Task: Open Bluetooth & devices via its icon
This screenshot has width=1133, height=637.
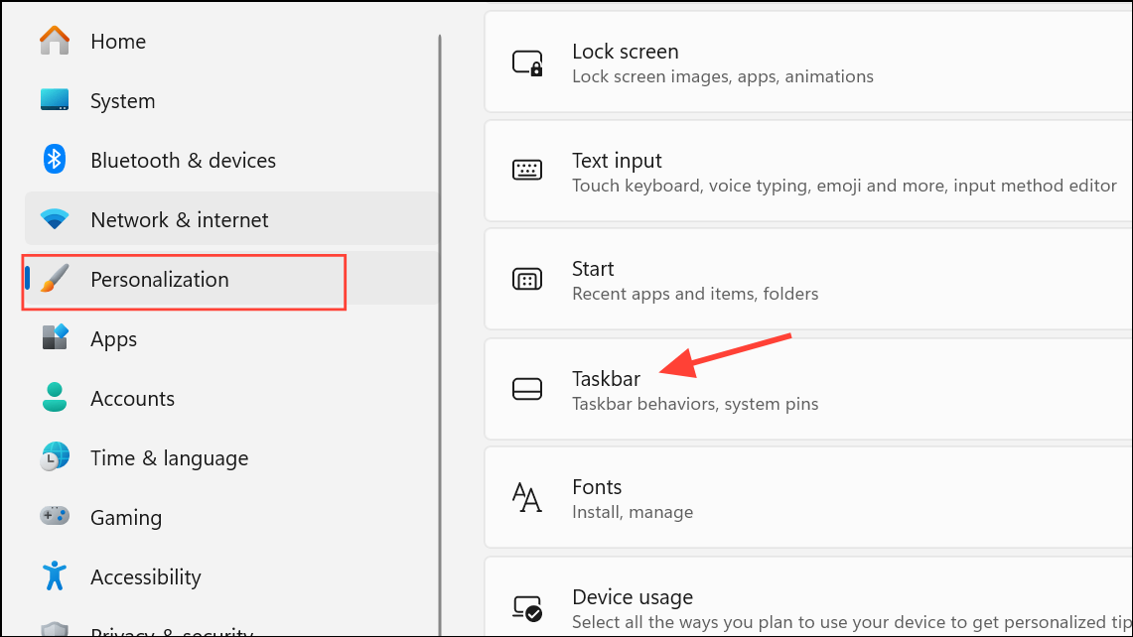Action: coord(54,160)
